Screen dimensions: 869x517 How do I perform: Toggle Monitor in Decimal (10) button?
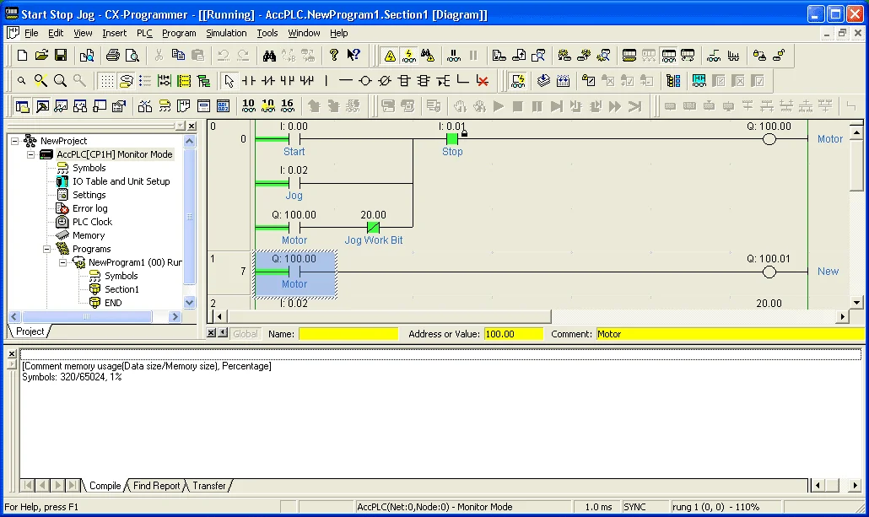click(x=249, y=105)
